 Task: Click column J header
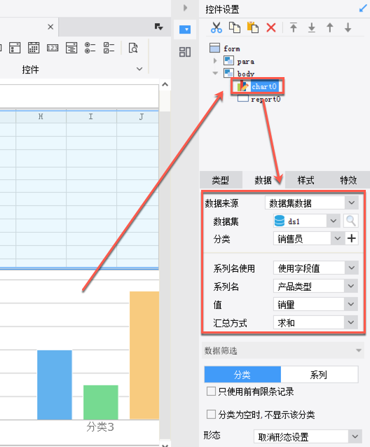(138, 116)
